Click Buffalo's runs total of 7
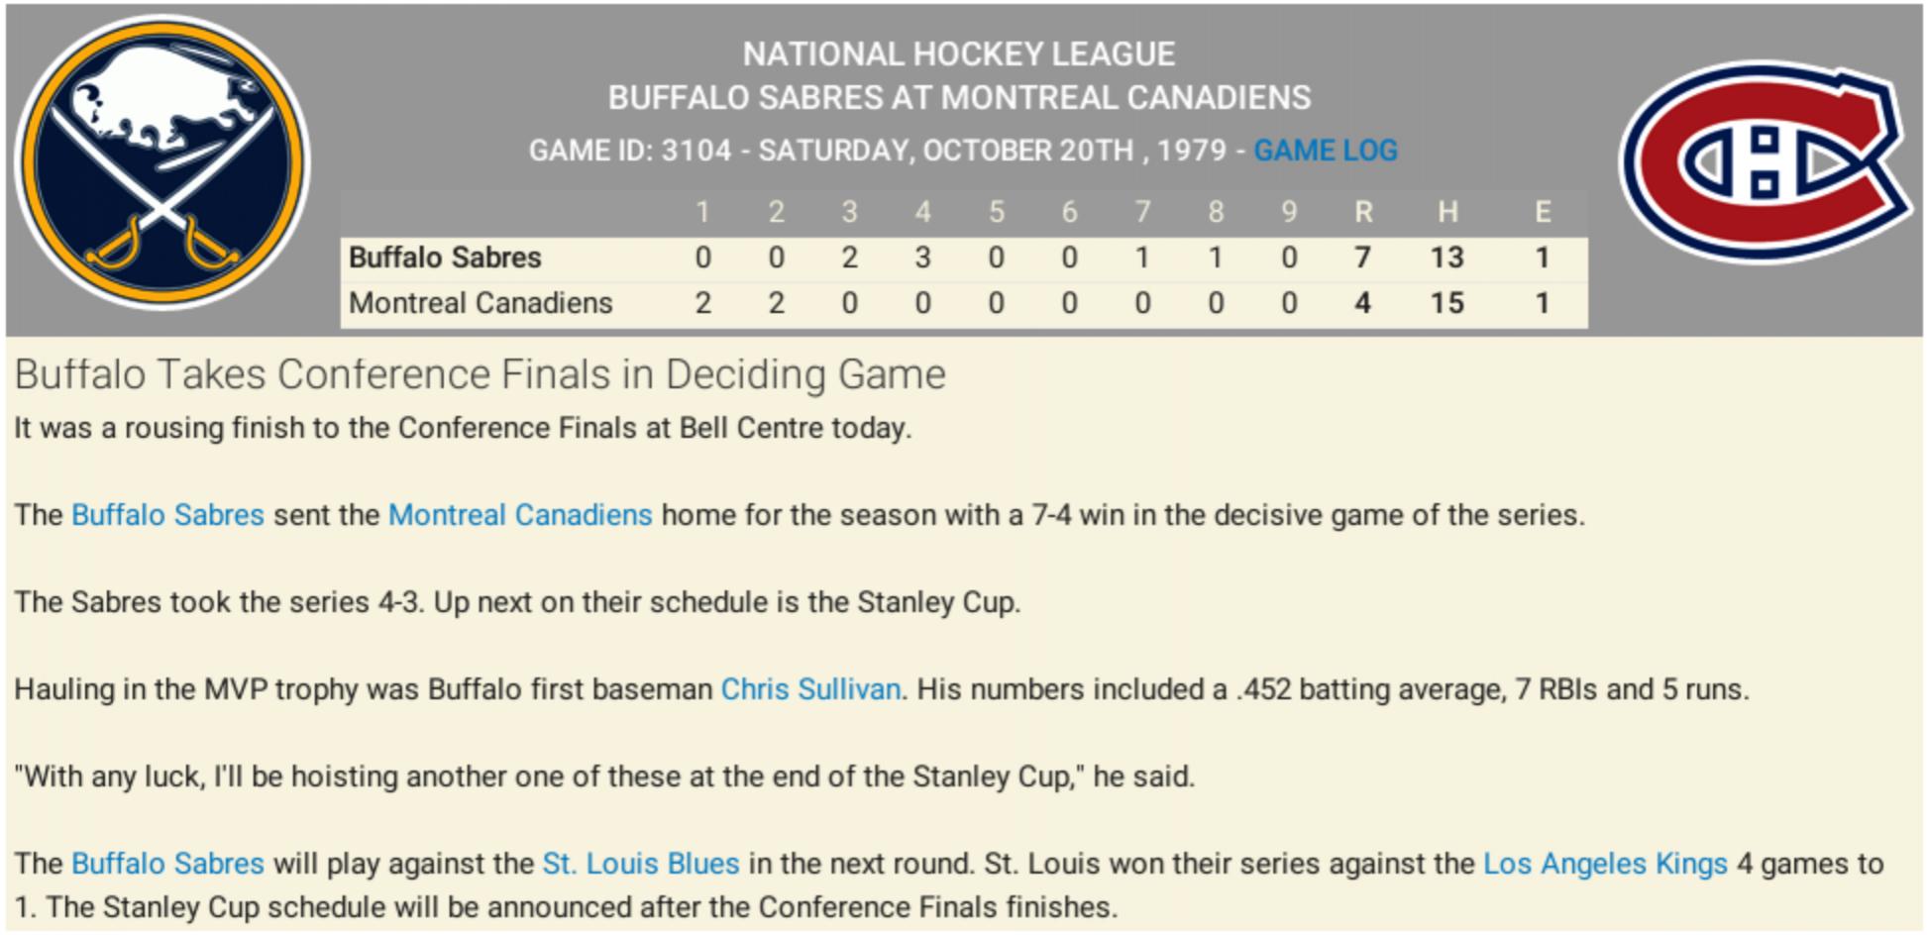 (1363, 258)
